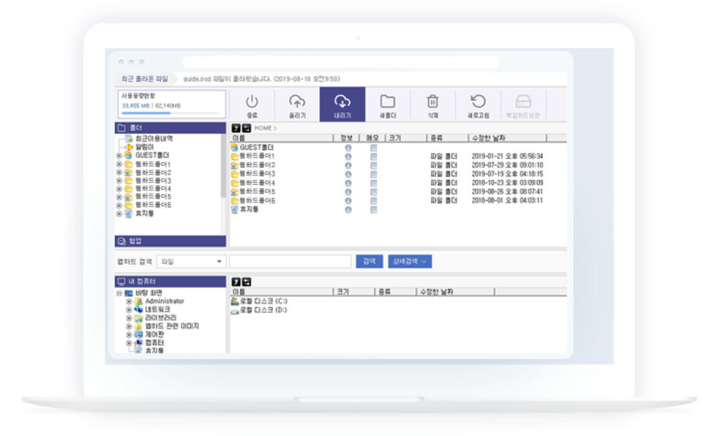Image resolution: width=723 pixels, height=436 pixels.
Task: Switch to the 최근 올라온 파일 tab
Action: 144,79
